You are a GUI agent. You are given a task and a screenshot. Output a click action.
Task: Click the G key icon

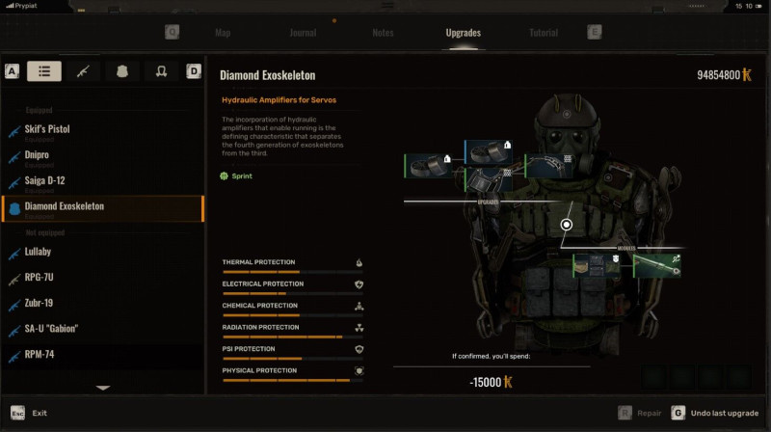[x=678, y=413]
